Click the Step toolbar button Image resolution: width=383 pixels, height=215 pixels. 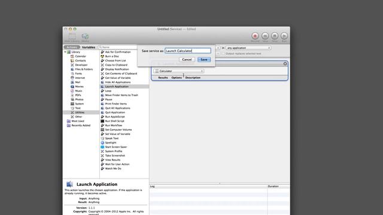point(265,36)
